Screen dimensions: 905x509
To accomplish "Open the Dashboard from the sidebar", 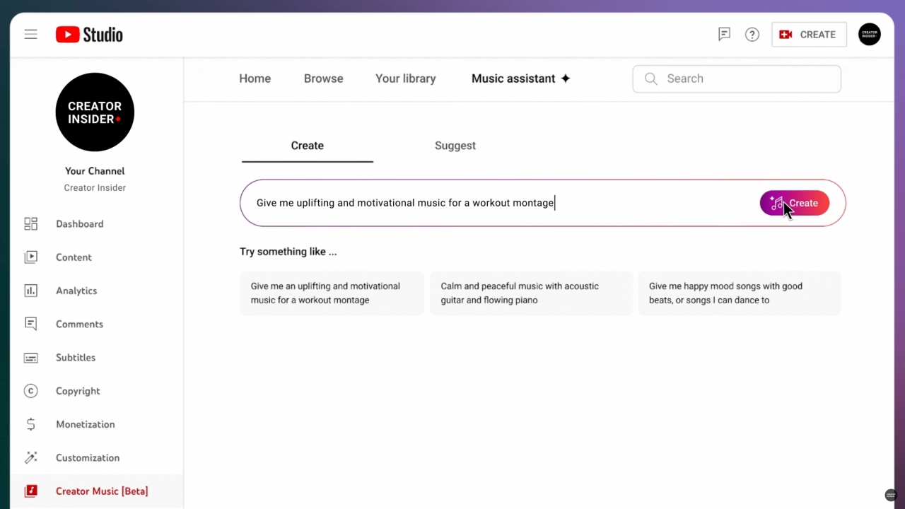I will point(30,223).
